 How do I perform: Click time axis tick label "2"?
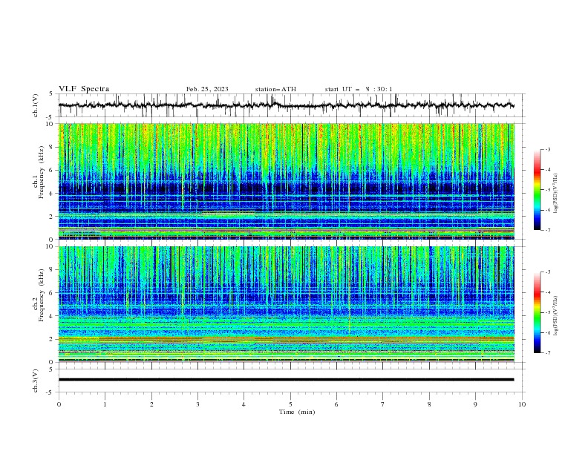(x=151, y=404)
